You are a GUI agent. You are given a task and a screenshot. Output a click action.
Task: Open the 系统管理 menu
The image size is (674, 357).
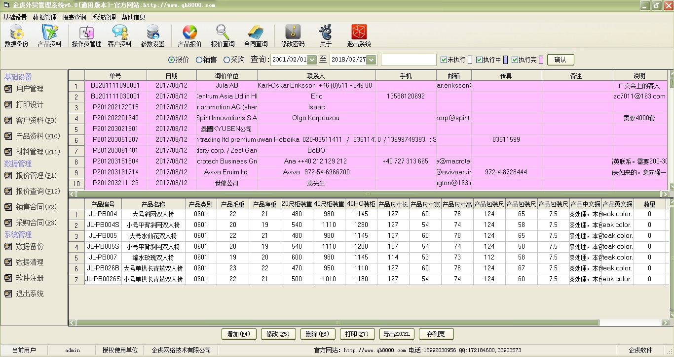(104, 17)
